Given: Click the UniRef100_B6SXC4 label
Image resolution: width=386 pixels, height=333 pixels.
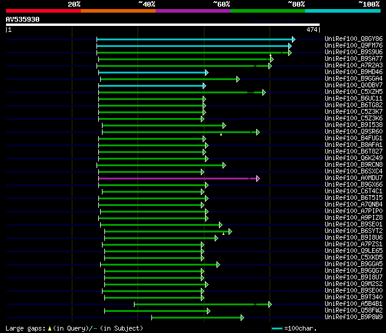Looking at the screenshot, I should tap(353, 172).
